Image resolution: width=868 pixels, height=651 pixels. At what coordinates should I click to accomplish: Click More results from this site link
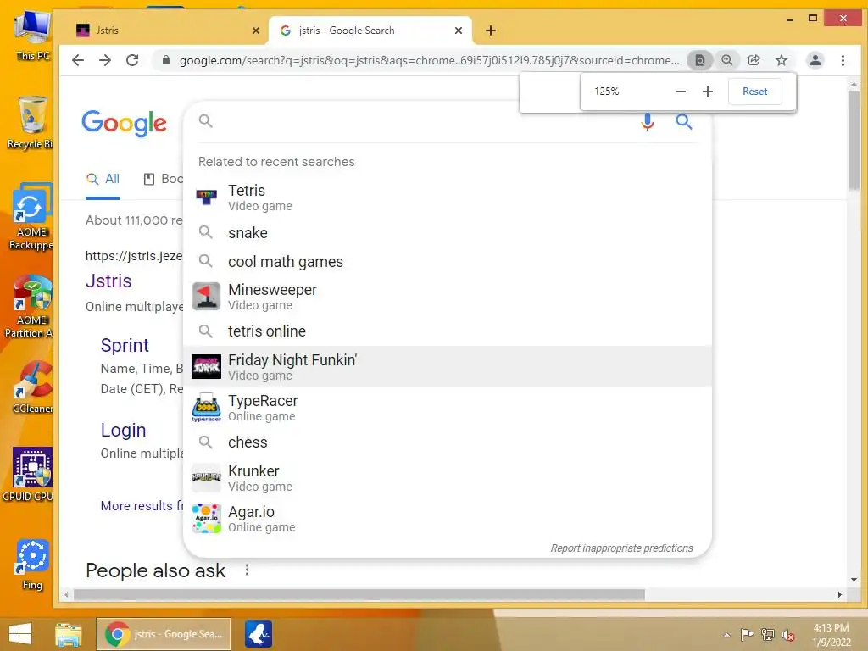(x=142, y=505)
